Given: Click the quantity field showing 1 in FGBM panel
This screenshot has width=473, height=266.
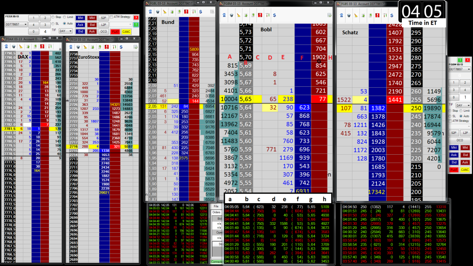Looking at the screenshot, I should (x=465, y=97).
